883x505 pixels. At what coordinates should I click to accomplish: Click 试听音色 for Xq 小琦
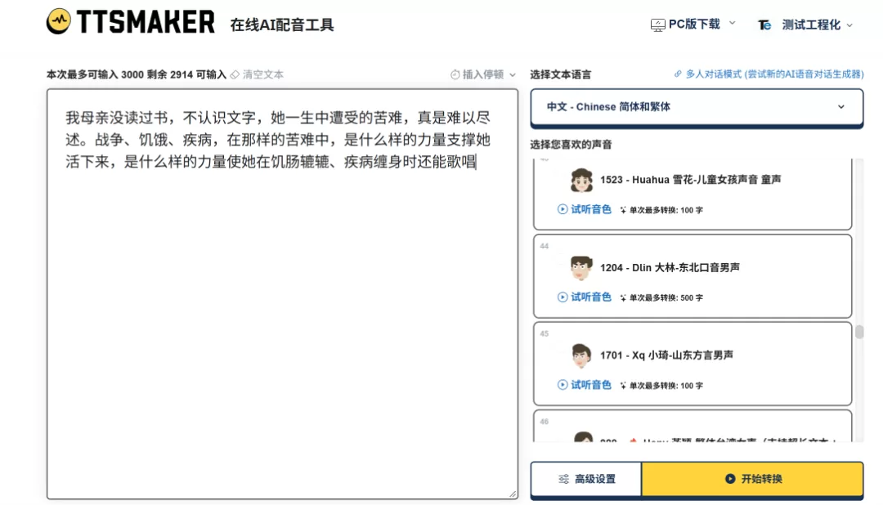(585, 385)
